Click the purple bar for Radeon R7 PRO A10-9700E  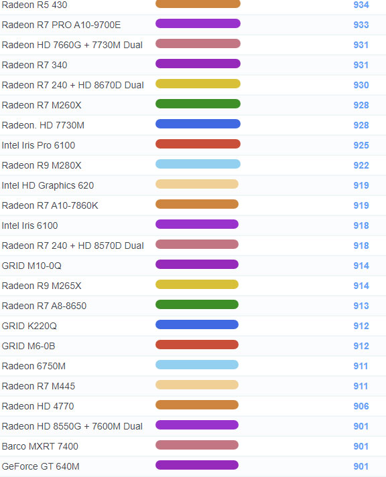coord(198,23)
